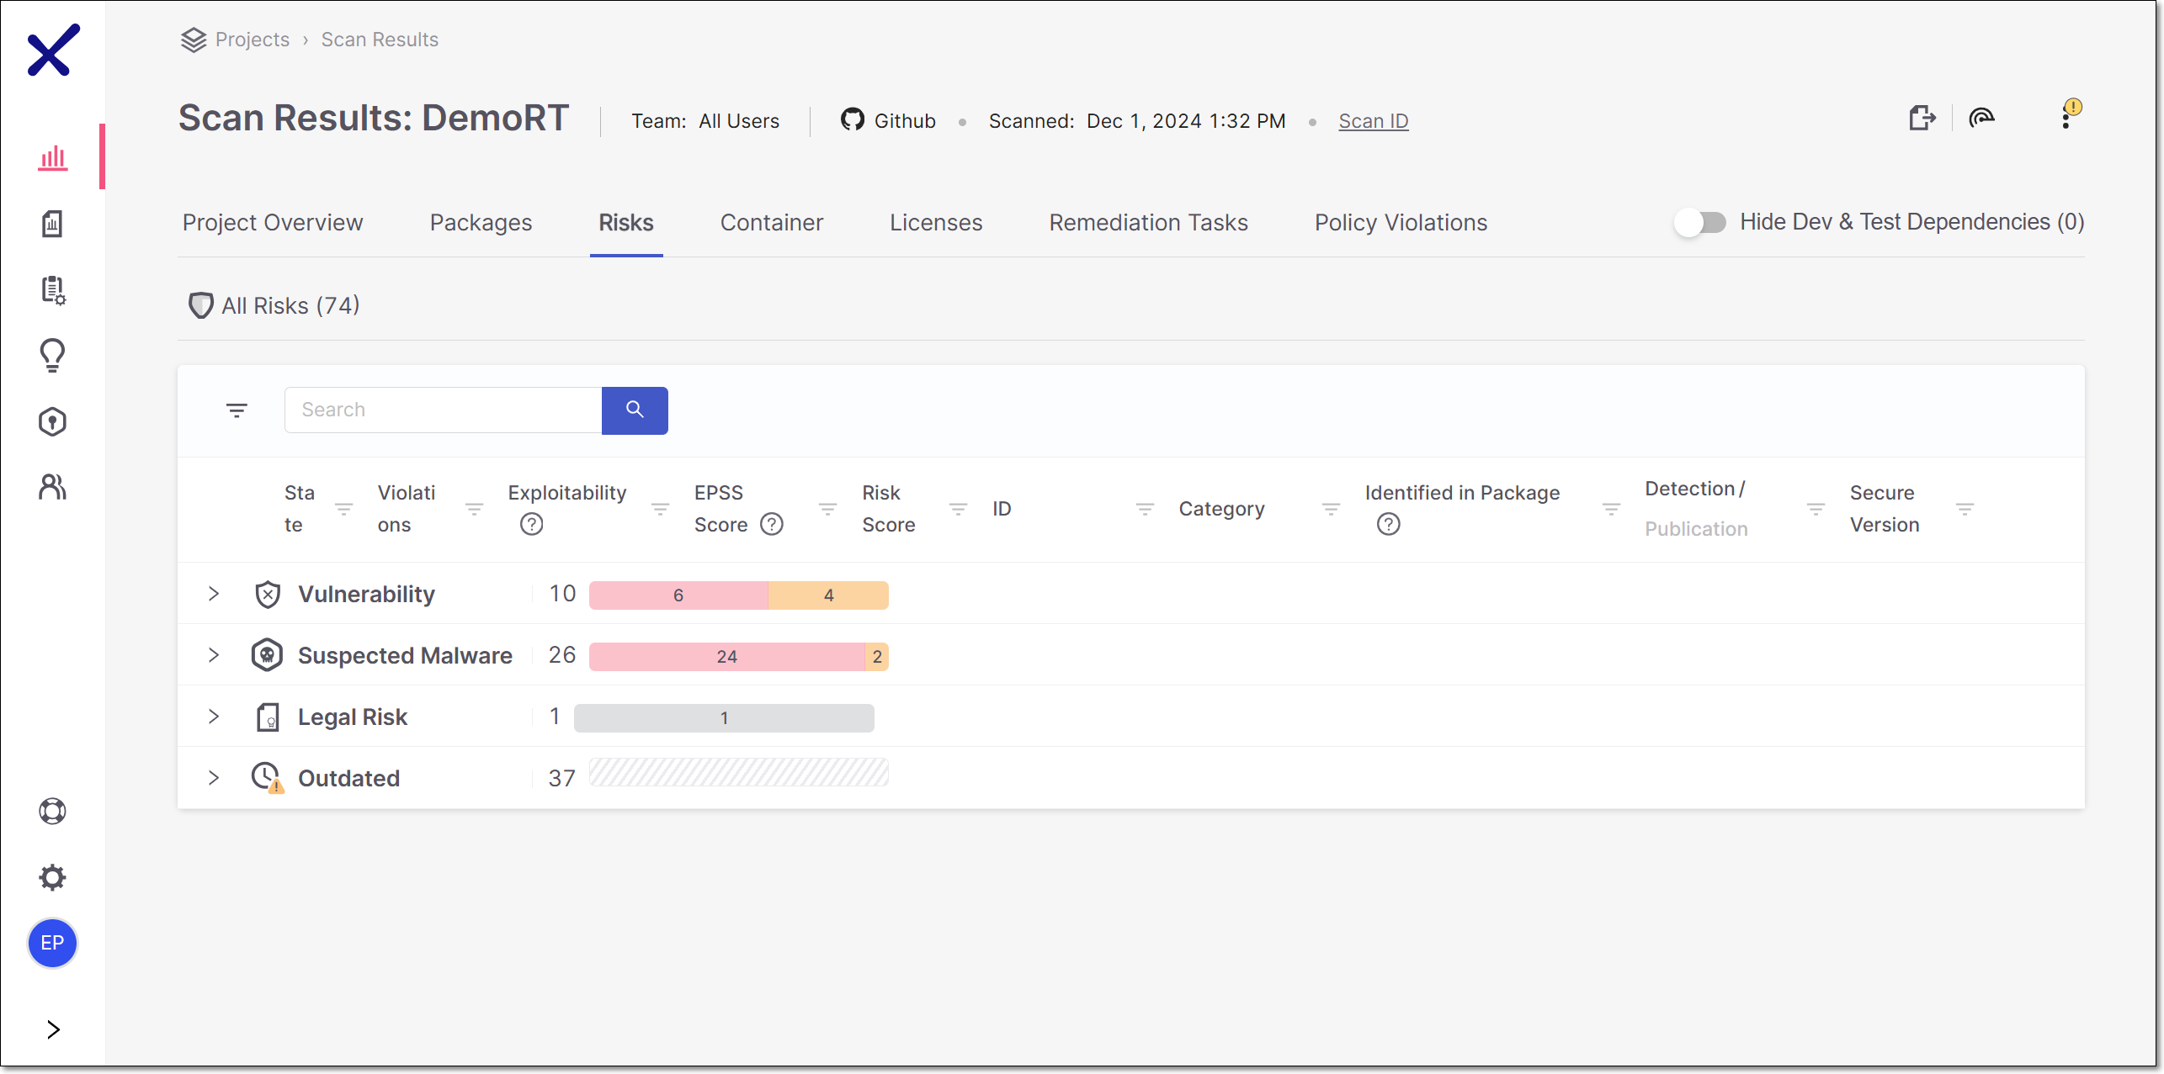Open the three-dot menu with alert badge
This screenshot has height=1074, width=2164.
pyautogui.click(x=2066, y=118)
